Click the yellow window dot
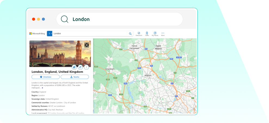 point(38,19)
